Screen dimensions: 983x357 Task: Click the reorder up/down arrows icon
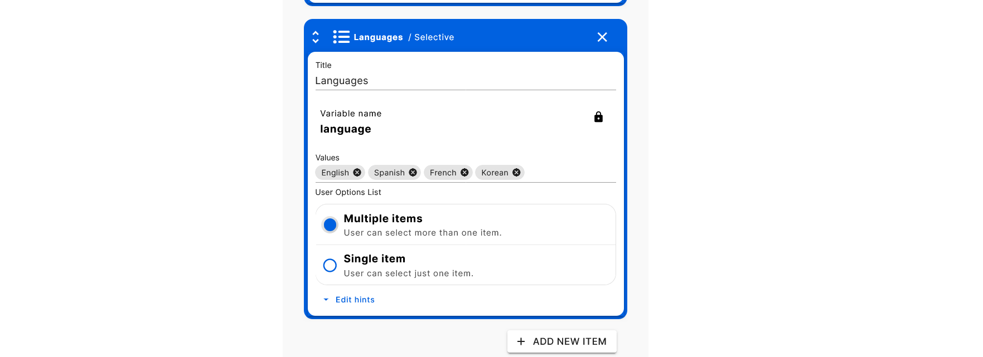point(316,37)
